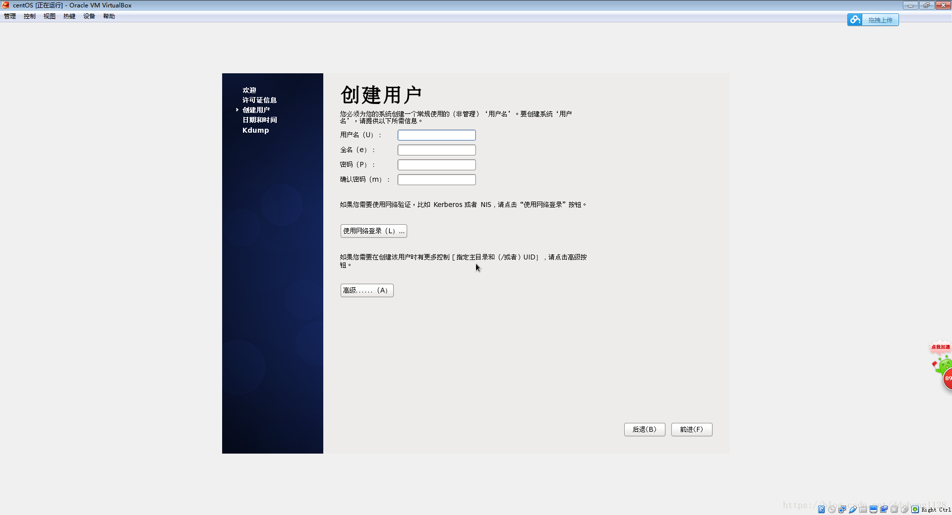952x515 pixels.
Task: Click the 使用网络登录 (L) button
Action: [374, 231]
